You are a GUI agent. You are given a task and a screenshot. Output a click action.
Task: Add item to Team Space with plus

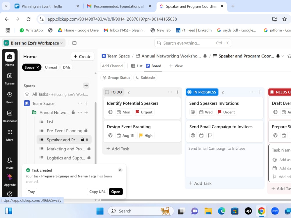pos(86,103)
